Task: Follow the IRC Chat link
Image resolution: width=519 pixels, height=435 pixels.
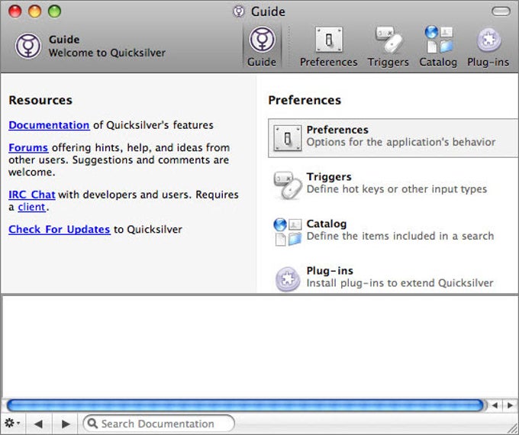Action: (x=32, y=195)
